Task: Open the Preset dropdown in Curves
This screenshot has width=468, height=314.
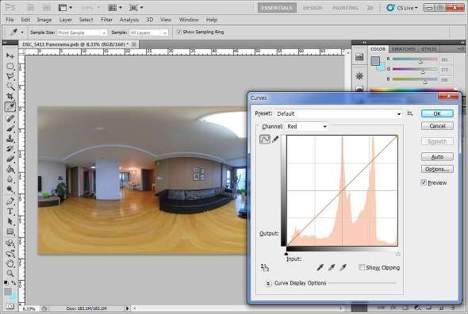Action: click(x=339, y=113)
